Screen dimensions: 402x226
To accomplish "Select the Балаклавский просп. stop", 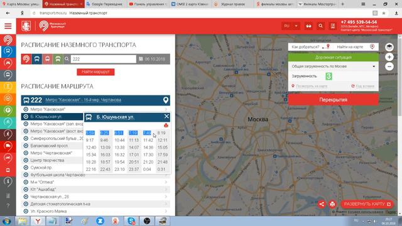I will tap(49, 146).
